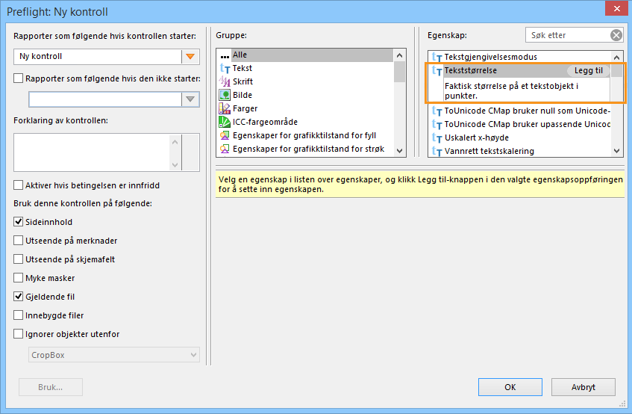Click the Bilde group icon
632x414 pixels.
click(x=225, y=95)
